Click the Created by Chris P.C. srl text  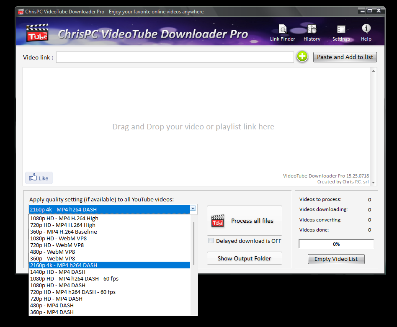(x=343, y=182)
